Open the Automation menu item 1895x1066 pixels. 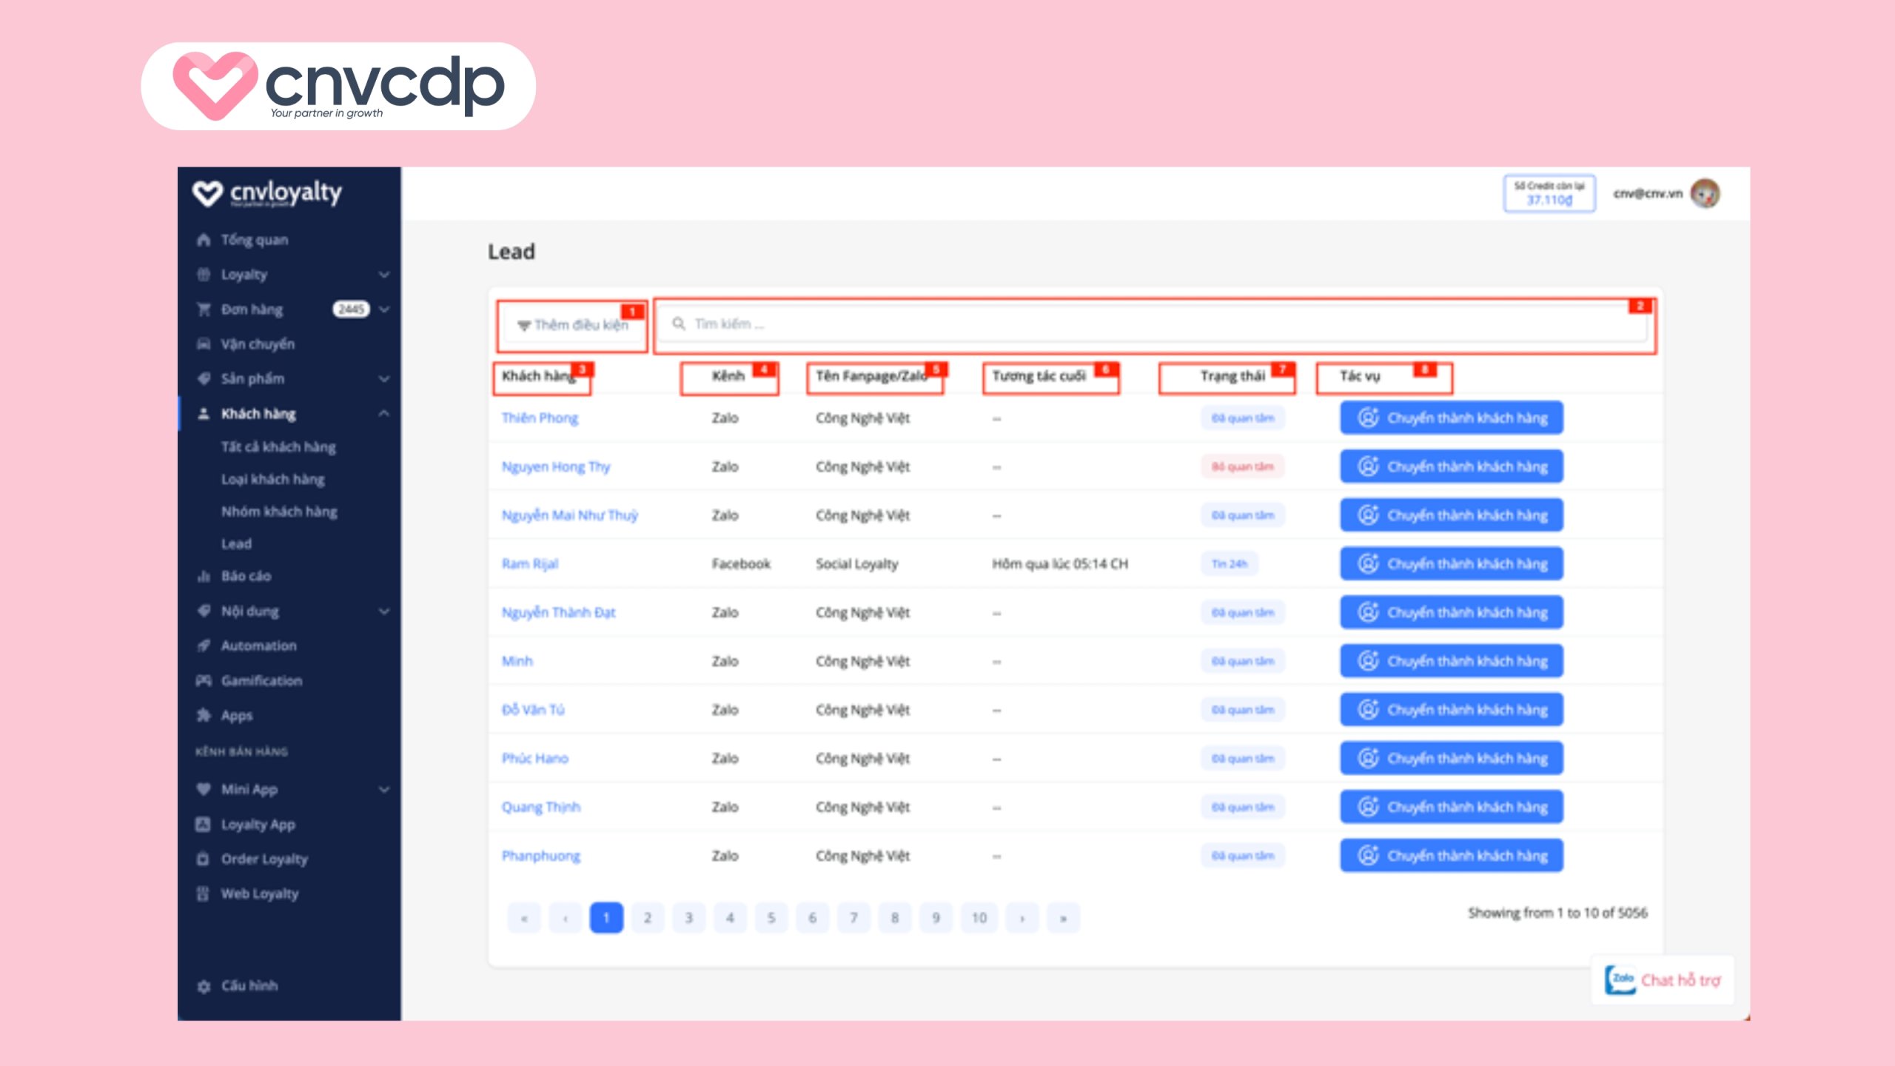[258, 646]
